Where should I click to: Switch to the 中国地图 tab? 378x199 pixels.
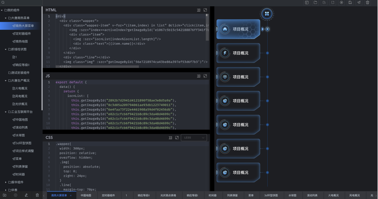pyautogui.click(x=86, y=196)
